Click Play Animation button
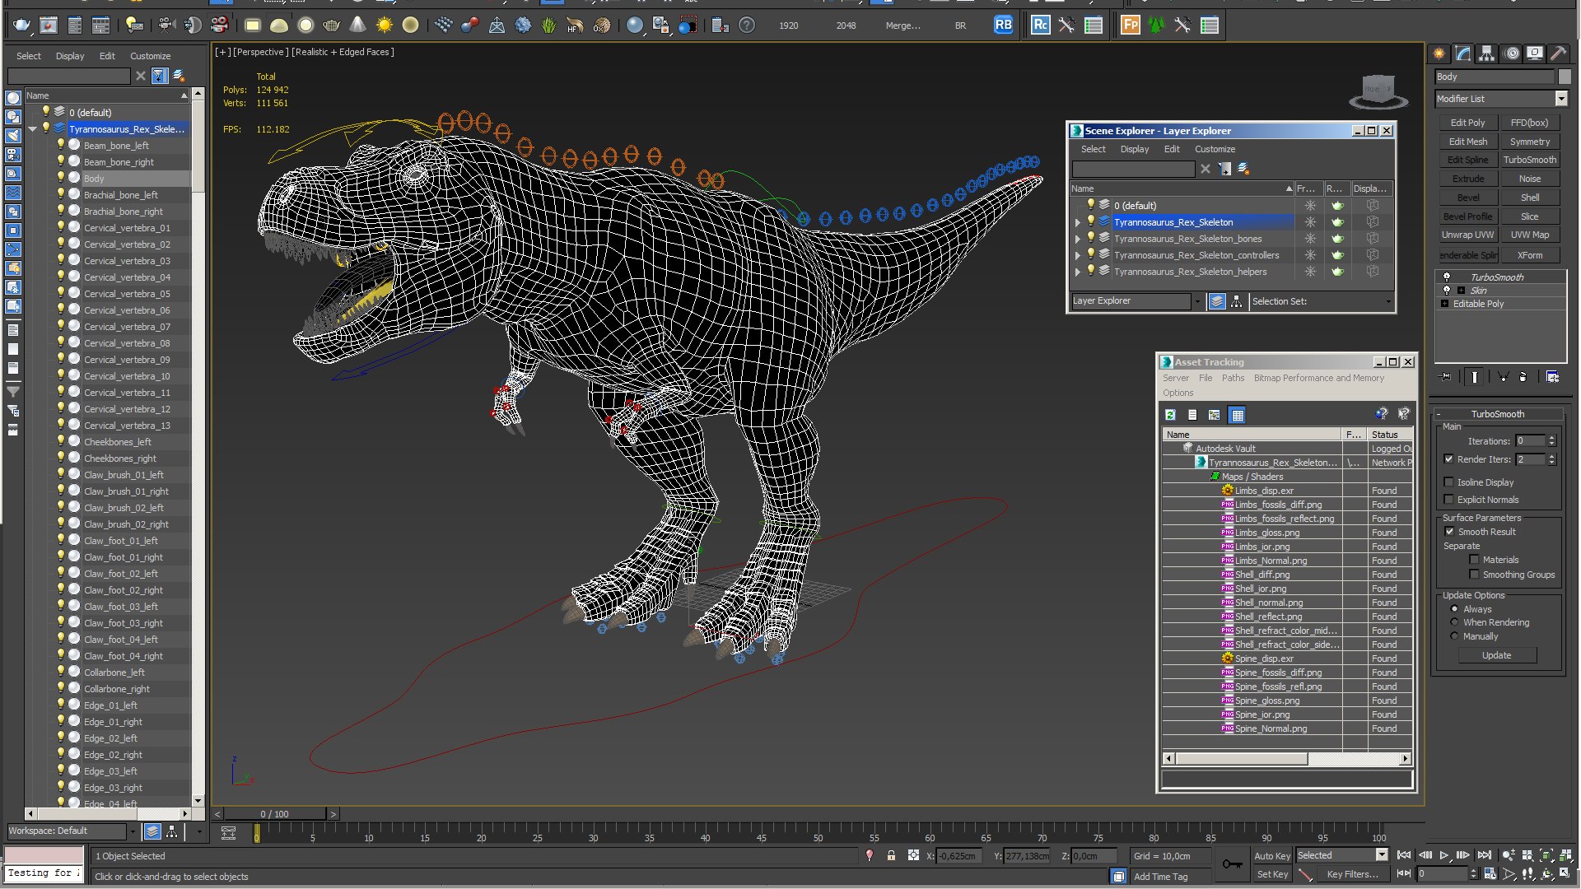This screenshot has width=1581, height=889. [1443, 855]
